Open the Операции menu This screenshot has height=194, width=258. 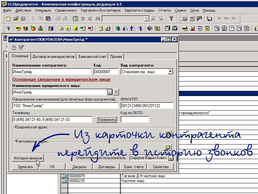(x=43, y=10)
